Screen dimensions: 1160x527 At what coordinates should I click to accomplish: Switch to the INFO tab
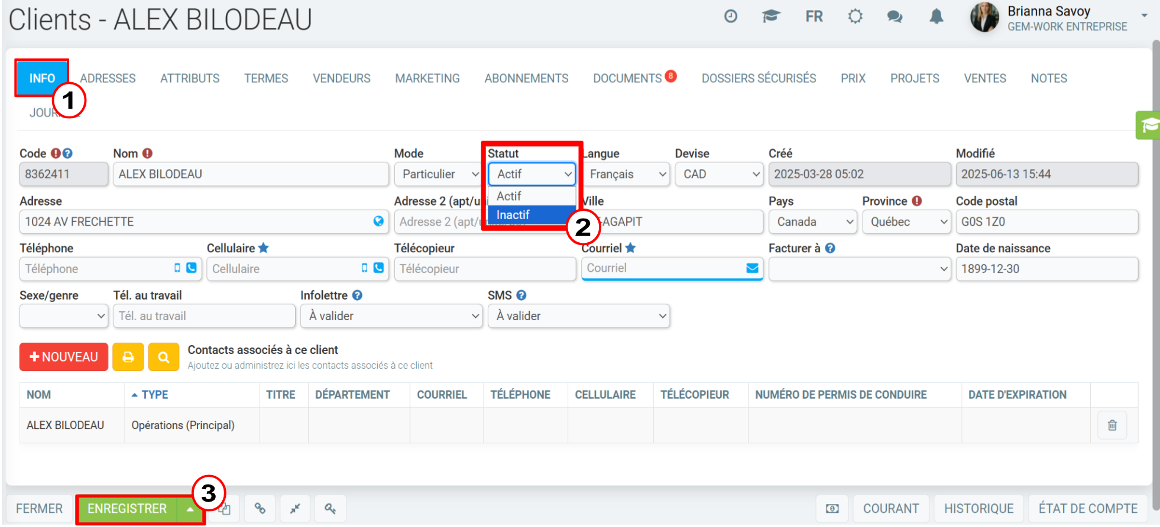point(42,78)
